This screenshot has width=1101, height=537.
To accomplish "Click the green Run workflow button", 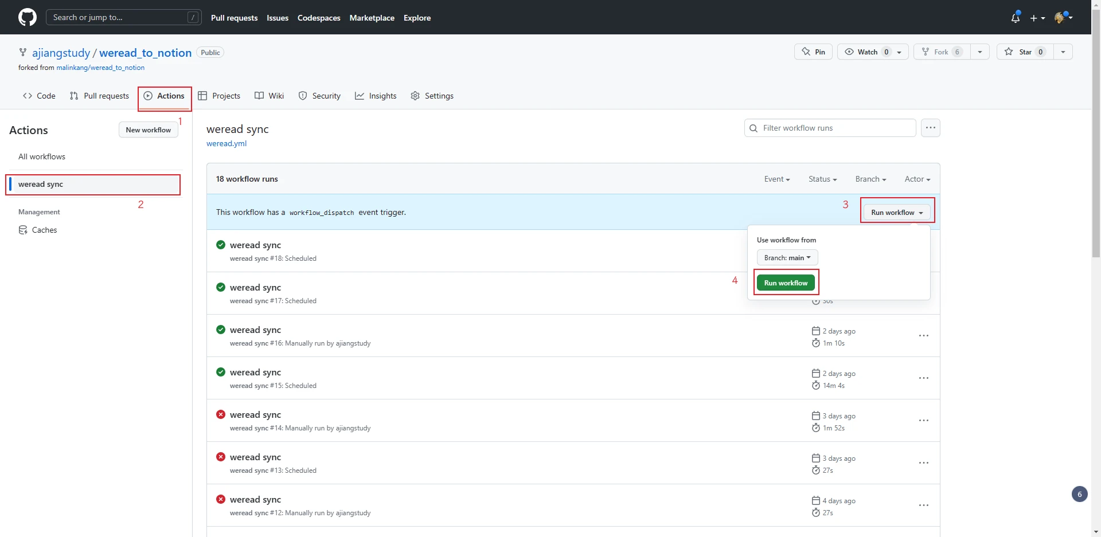I will pos(786,283).
